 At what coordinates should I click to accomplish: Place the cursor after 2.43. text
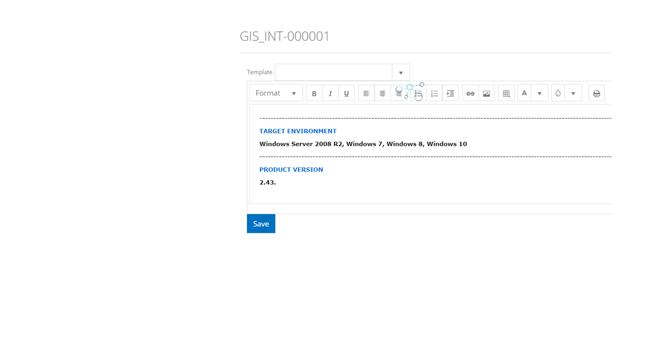(x=277, y=182)
